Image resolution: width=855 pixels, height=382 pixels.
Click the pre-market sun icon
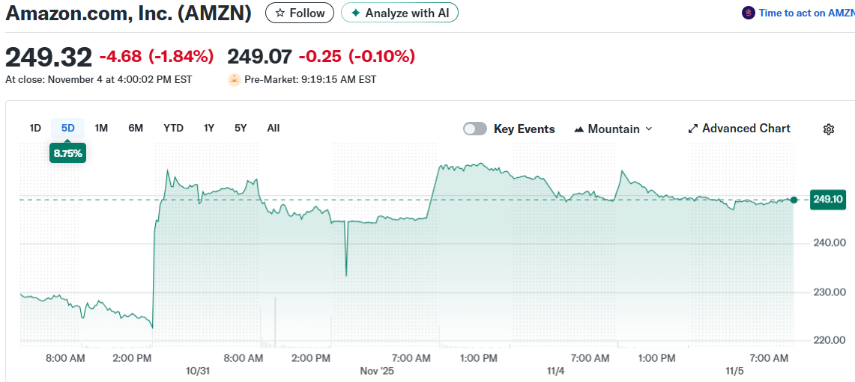[235, 79]
